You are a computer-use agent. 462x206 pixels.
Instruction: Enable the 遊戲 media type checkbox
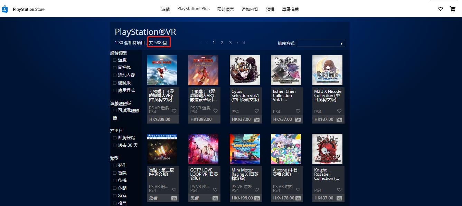[114, 60]
